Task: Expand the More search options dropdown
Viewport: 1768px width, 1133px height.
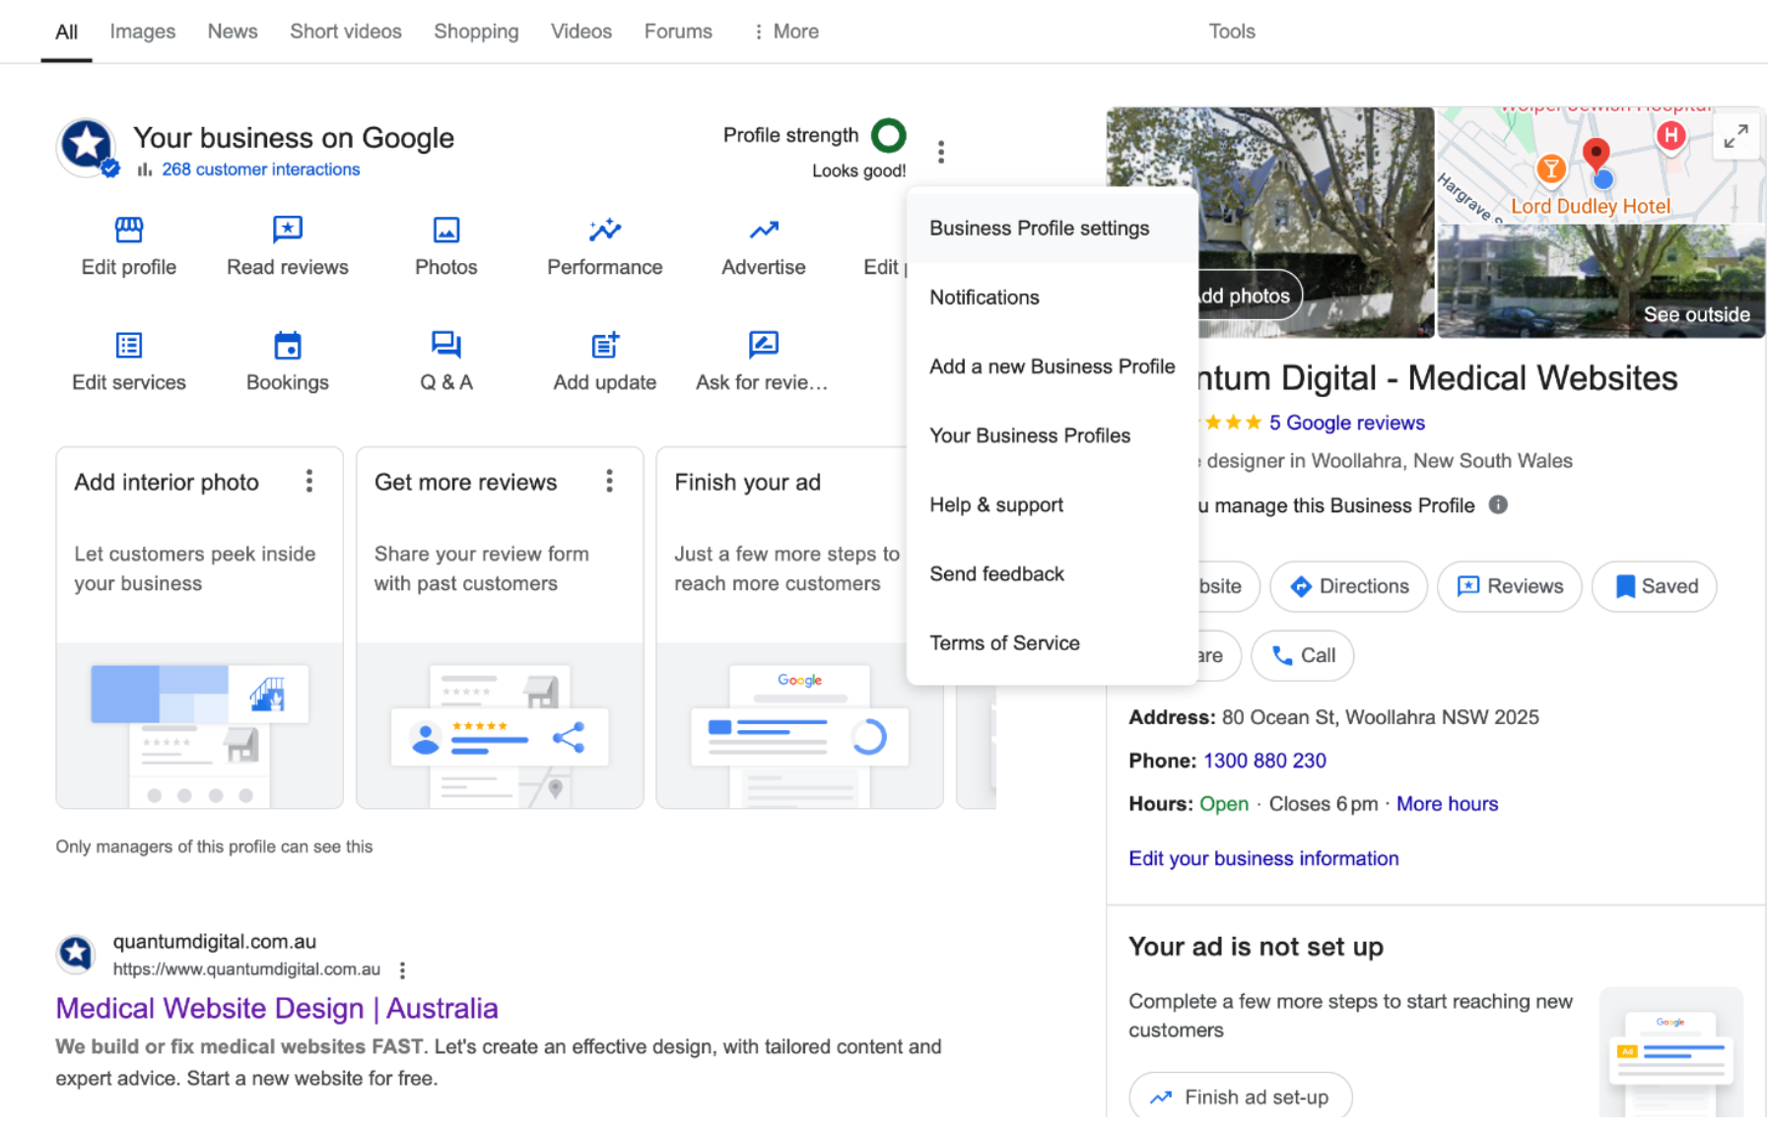Action: point(785,32)
